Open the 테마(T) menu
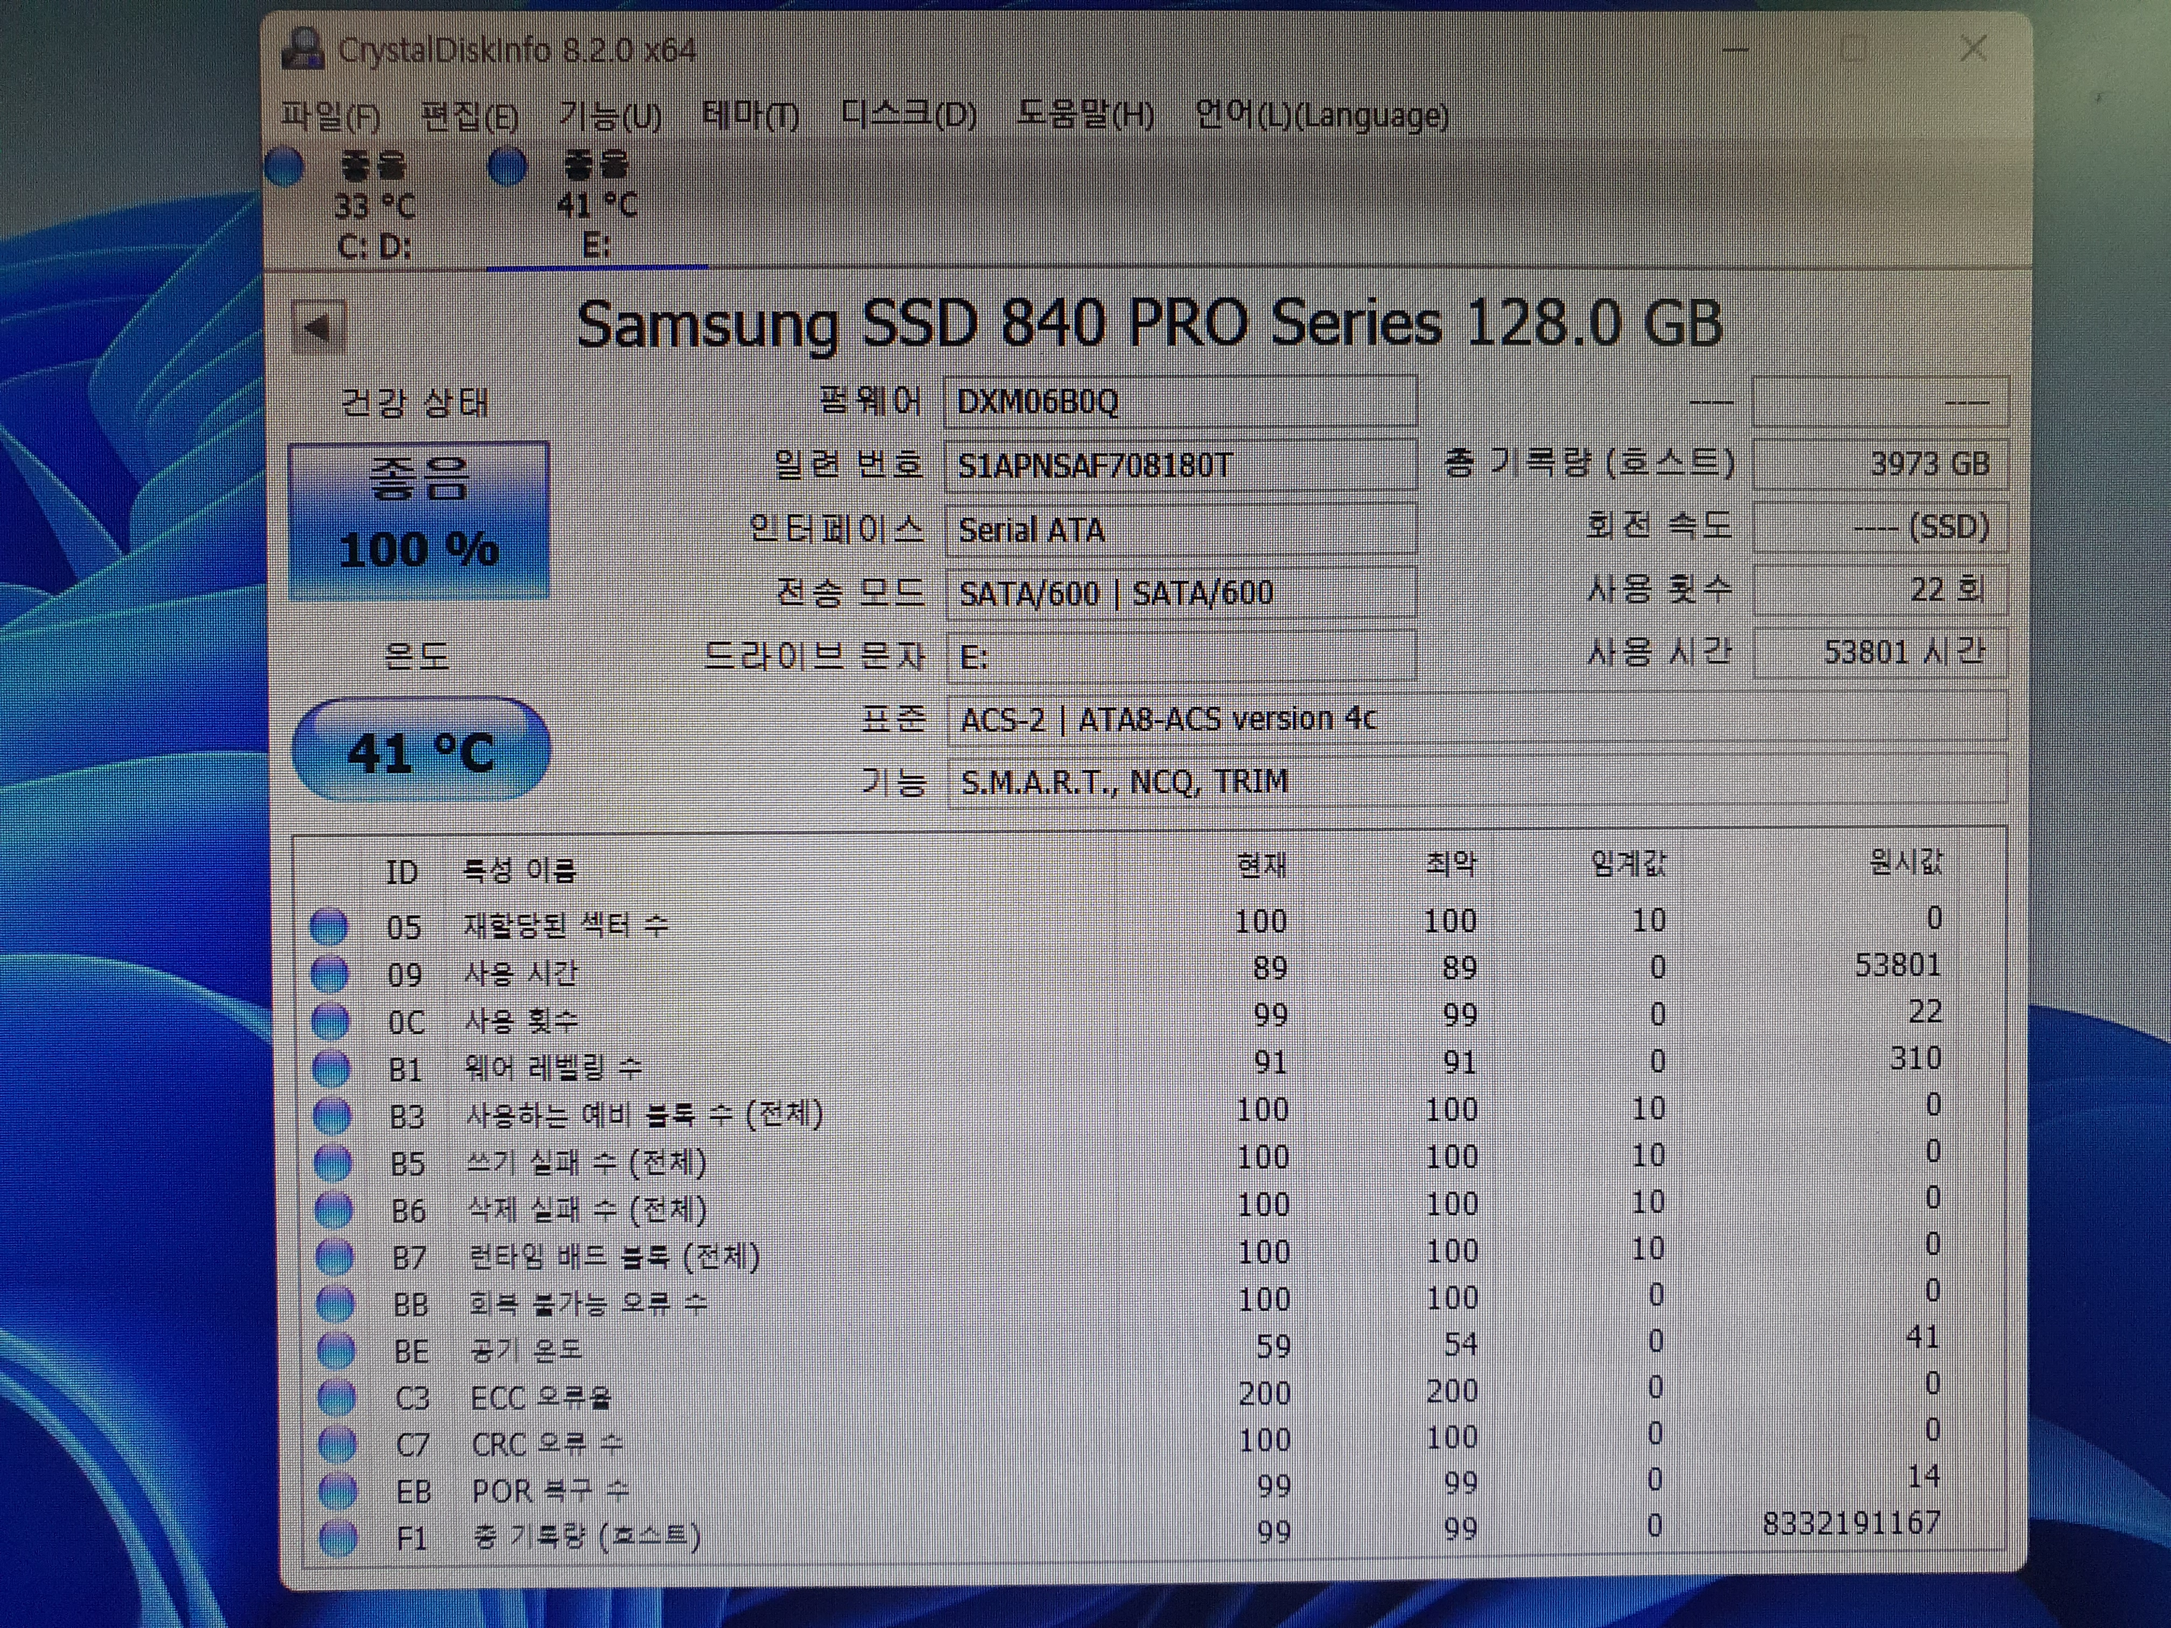 (751, 117)
